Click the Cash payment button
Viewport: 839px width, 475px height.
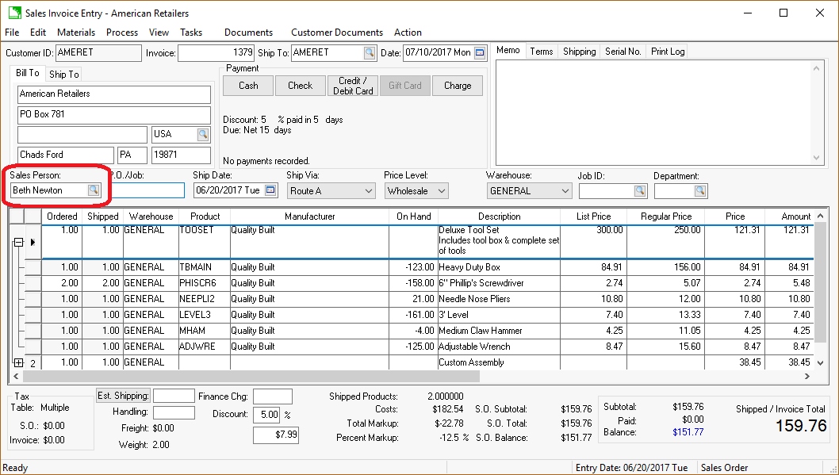pyautogui.click(x=248, y=86)
